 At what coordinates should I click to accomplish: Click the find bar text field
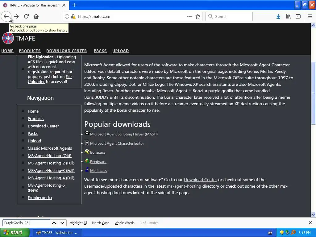(26, 223)
